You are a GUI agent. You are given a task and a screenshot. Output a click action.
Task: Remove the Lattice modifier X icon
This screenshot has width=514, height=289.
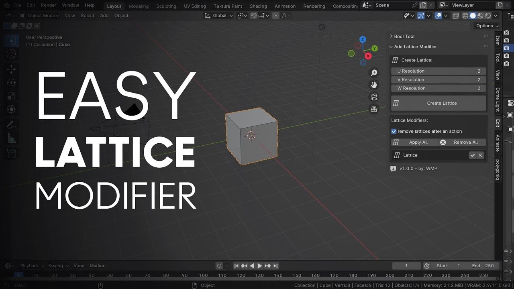pos(480,155)
